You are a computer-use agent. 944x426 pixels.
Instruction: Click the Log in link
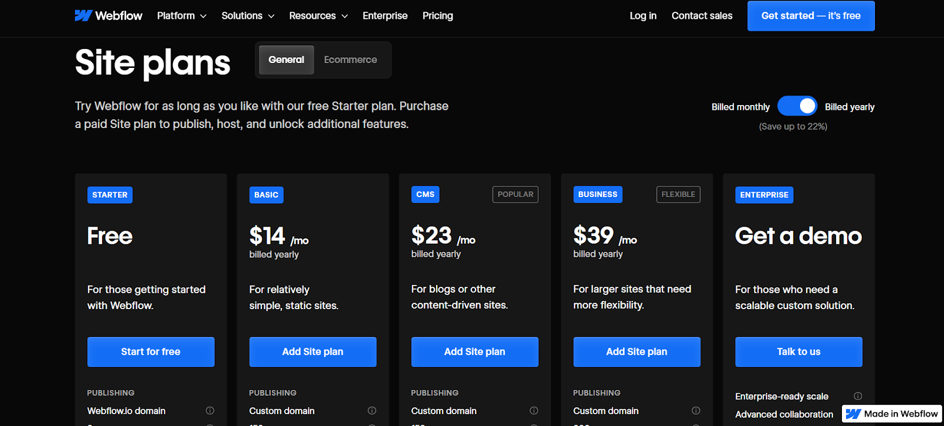point(643,16)
